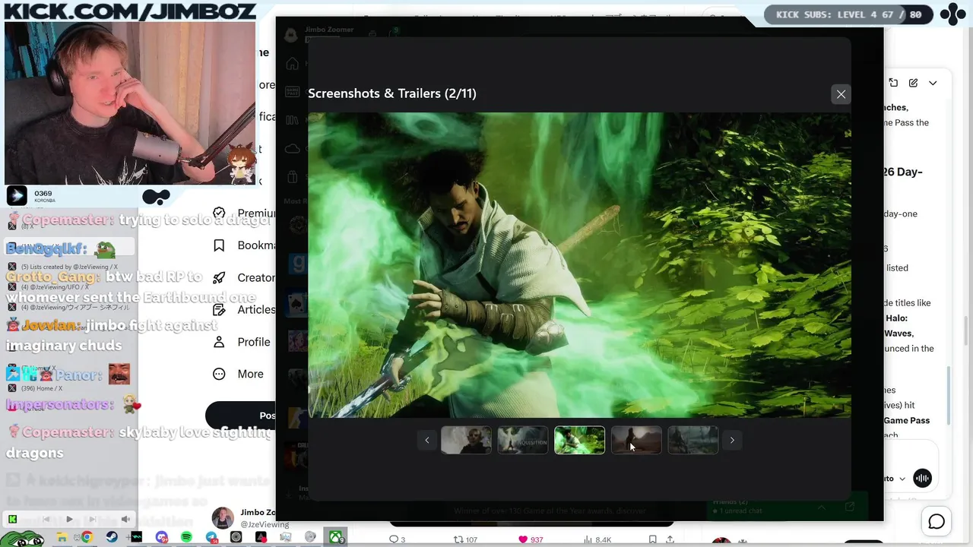973x547 pixels.
Task: Click the Grok new chat compose icon
Action: coord(913,83)
